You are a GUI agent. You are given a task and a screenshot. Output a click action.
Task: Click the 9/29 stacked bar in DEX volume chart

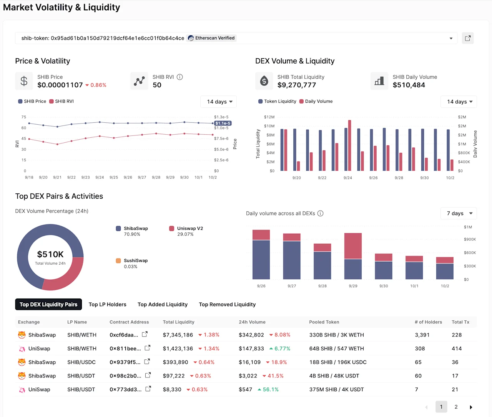(353, 256)
